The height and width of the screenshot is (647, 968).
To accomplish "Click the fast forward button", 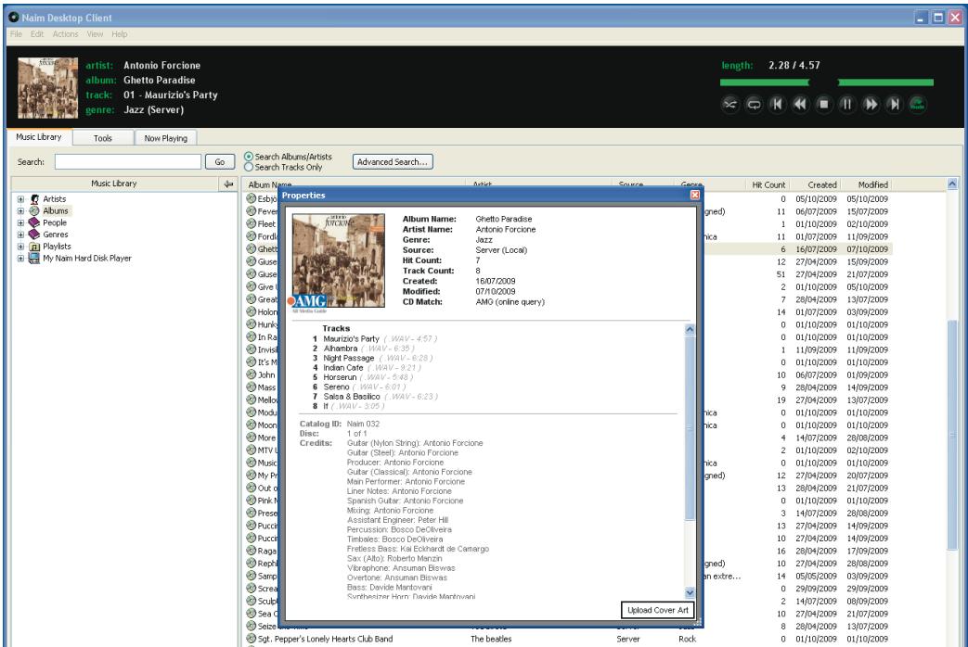I will [x=871, y=104].
